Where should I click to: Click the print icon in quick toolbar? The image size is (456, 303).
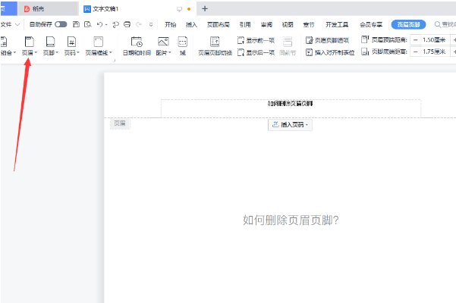point(127,24)
